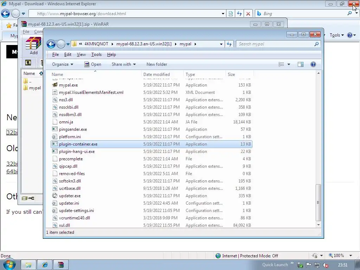Select the nss3.dll file icon
This screenshot has width=360, height=270.
click(x=54, y=99)
